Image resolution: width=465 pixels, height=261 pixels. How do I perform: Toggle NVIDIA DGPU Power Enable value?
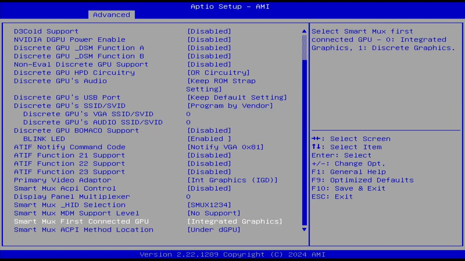pos(209,40)
